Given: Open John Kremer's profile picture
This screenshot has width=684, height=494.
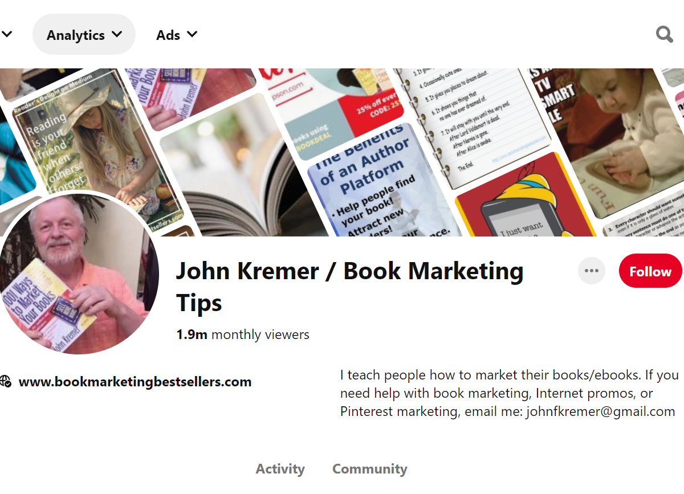Looking at the screenshot, I should 79,273.
